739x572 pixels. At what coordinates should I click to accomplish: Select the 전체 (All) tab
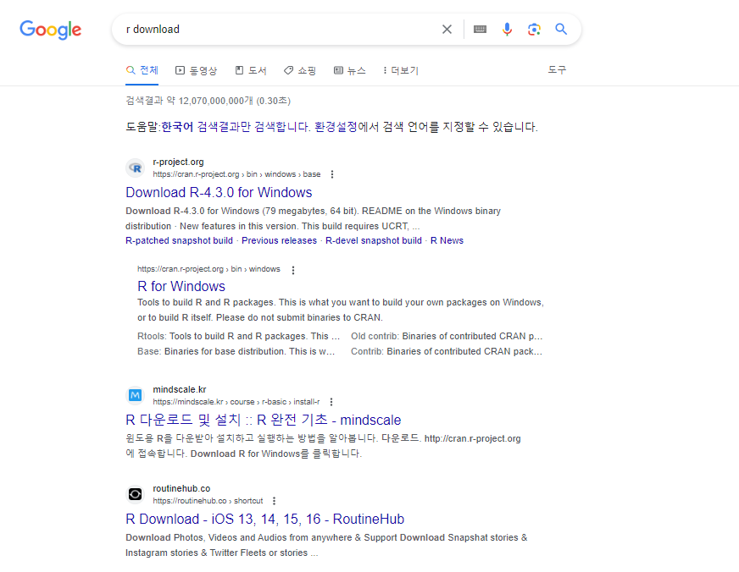[142, 70]
